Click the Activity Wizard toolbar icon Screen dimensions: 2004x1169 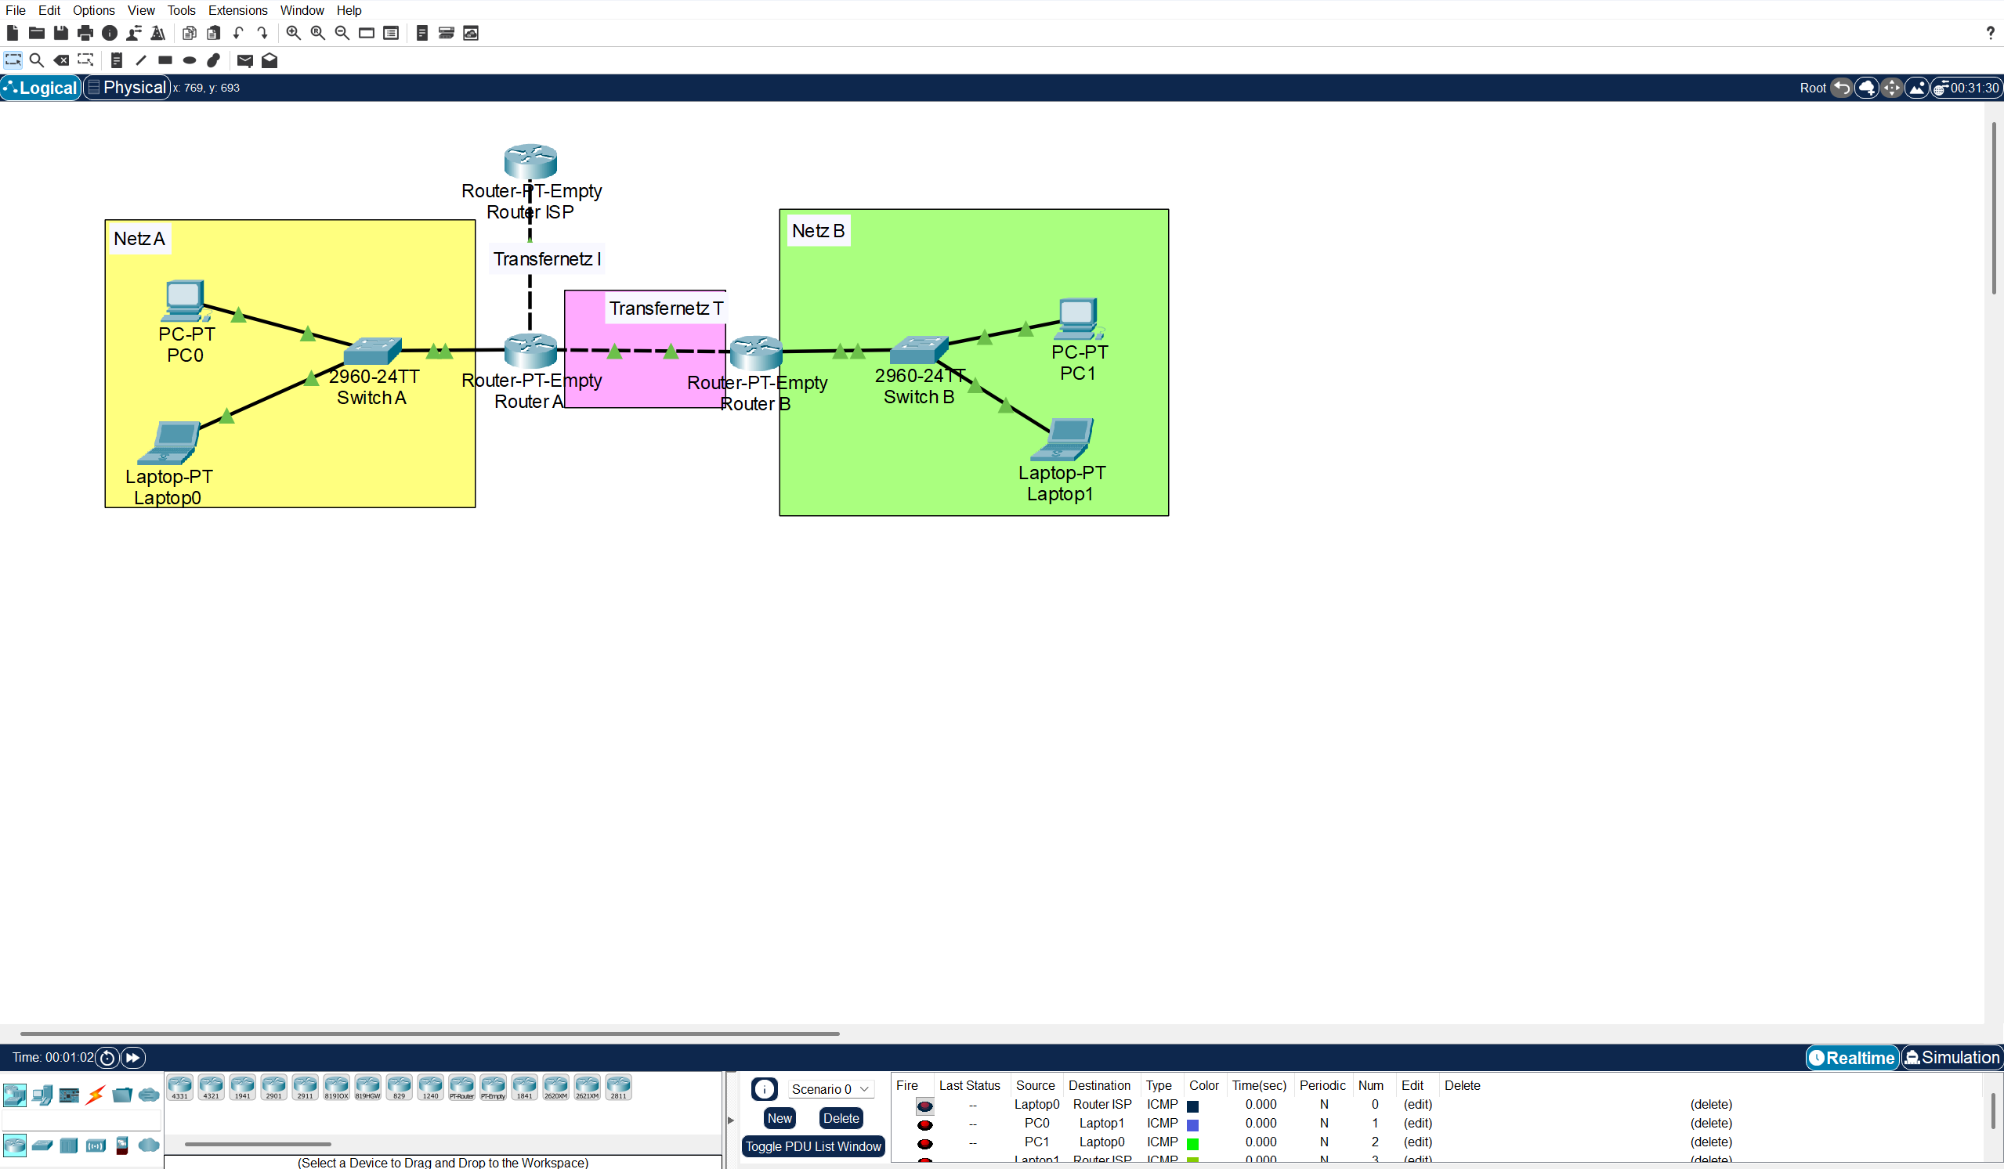coord(158,33)
